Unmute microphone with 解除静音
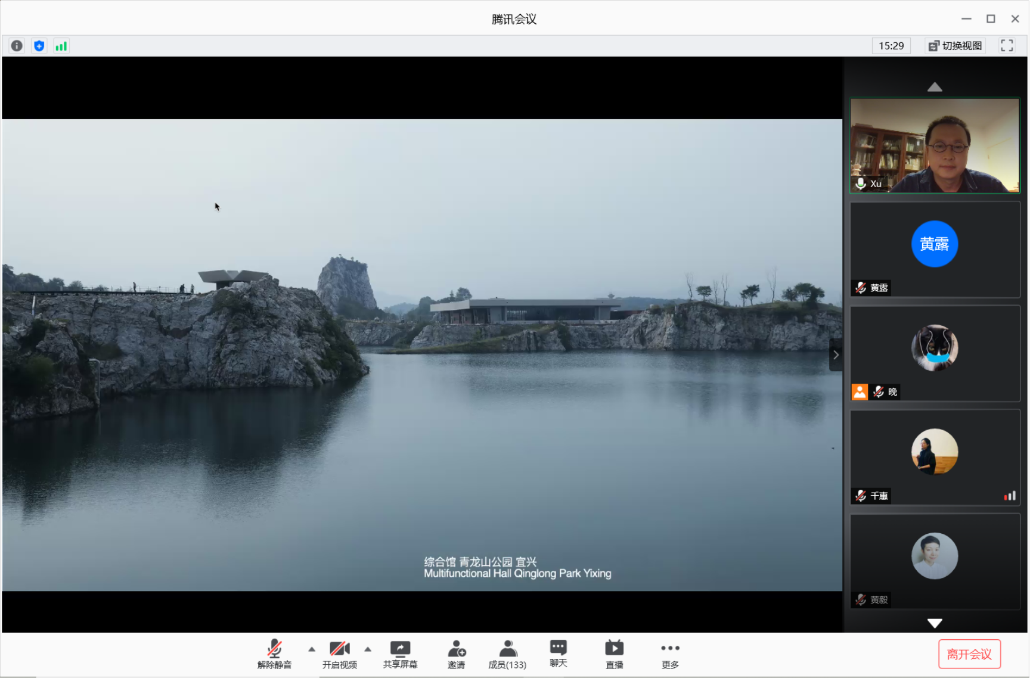Viewport: 1030px width, 678px height. [x=274, y=654]
